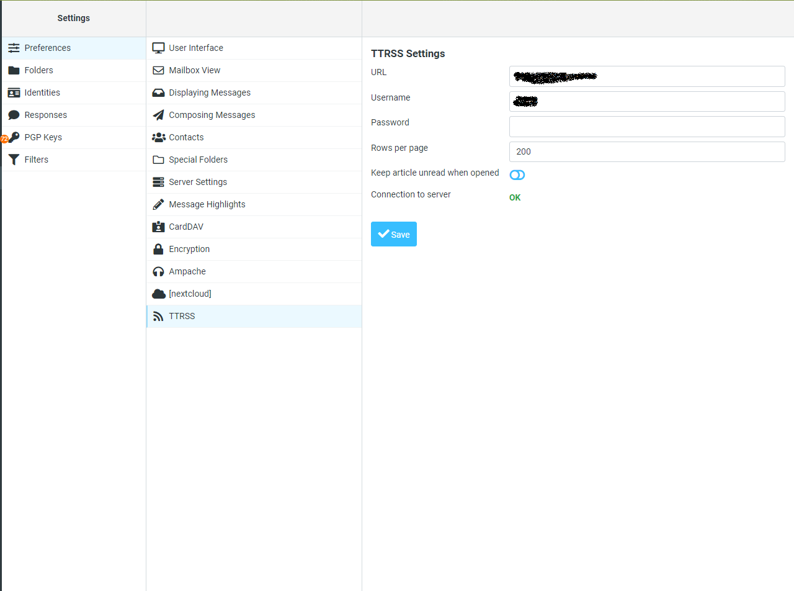Select Composing Messages preferences
The width and height of the screenshot is (794, 591).
coord(254,115)
